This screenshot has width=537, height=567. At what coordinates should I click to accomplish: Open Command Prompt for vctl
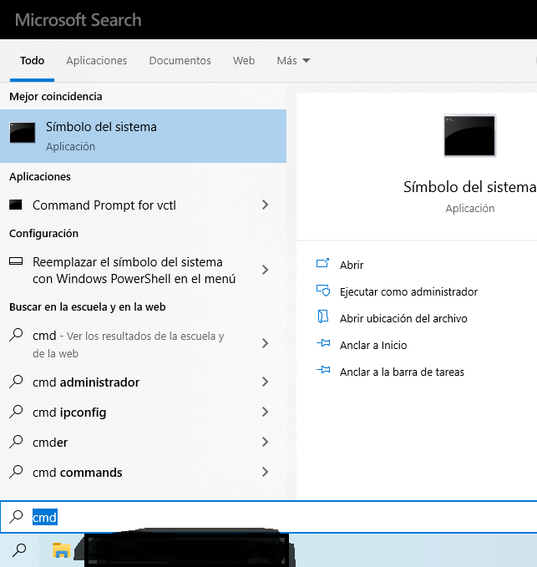(x=104, y=205)
